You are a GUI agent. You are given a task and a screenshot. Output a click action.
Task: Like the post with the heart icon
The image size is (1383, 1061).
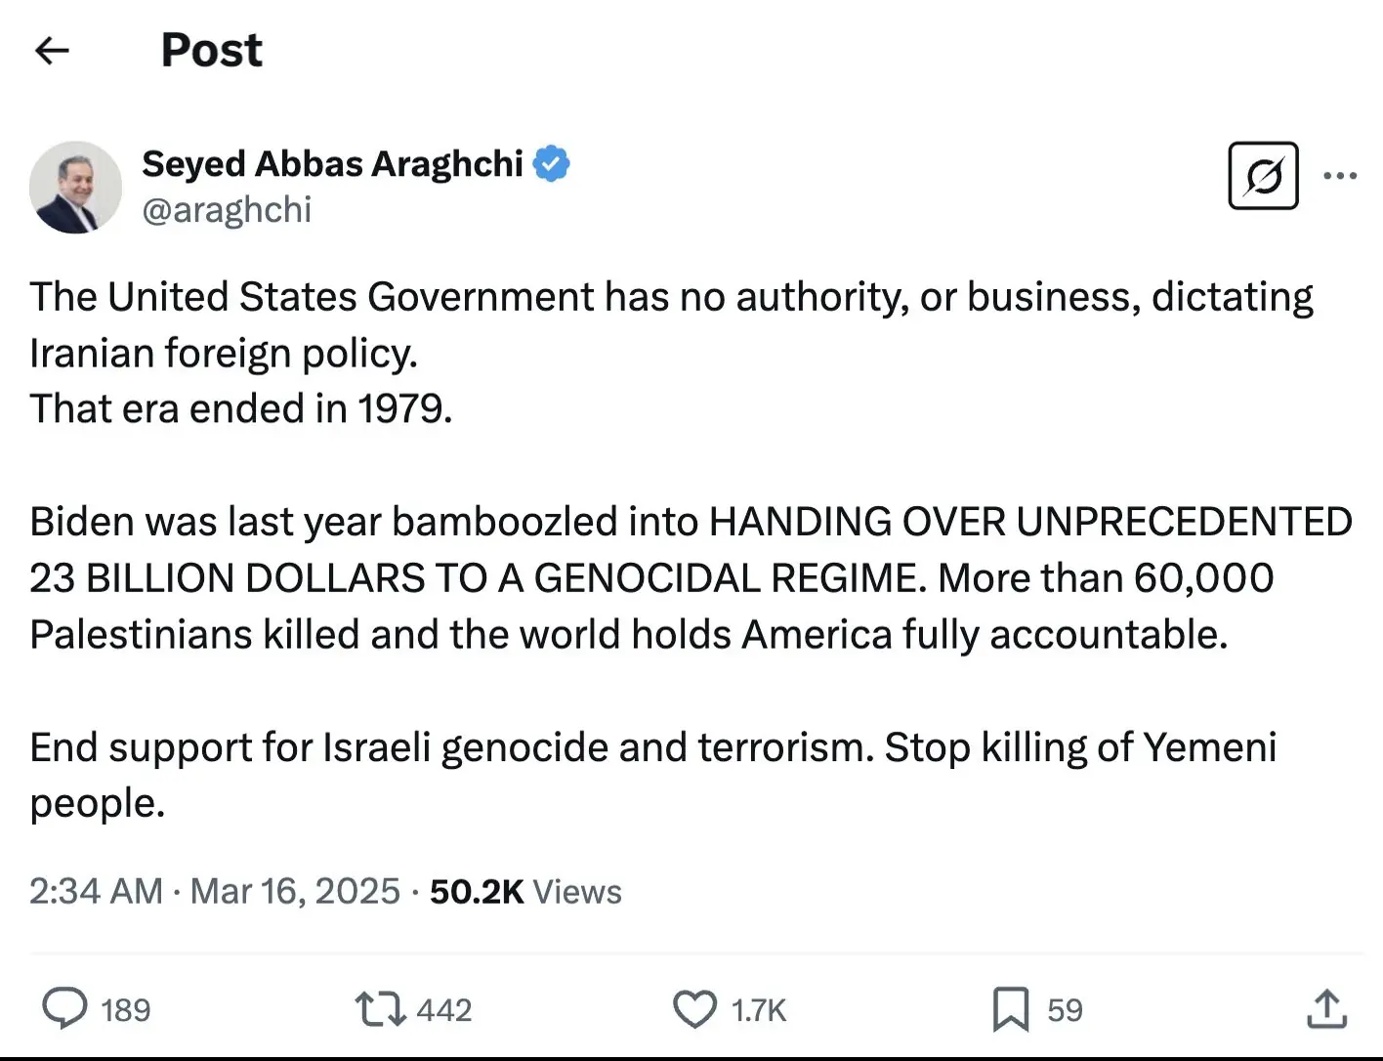click(694, 1009)
